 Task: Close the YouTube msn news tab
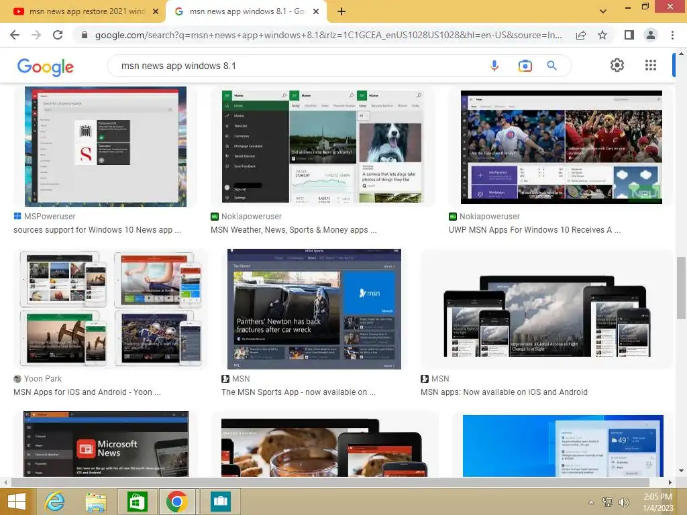(x=156, y=11)
